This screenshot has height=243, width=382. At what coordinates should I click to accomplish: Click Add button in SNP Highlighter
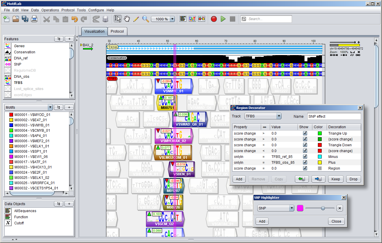262,221
